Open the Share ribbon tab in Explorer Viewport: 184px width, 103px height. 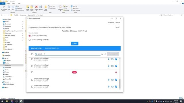tap(14, 4)
